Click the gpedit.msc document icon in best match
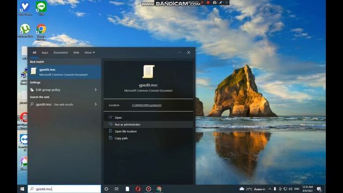This screenshot has width=343, height=193. 33,71
